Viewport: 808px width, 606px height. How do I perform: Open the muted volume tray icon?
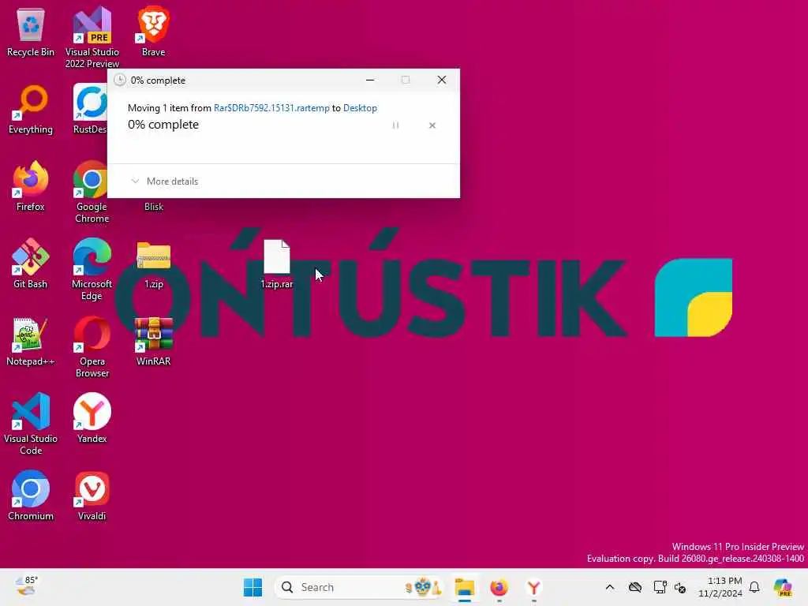click(x=680, y=587)
